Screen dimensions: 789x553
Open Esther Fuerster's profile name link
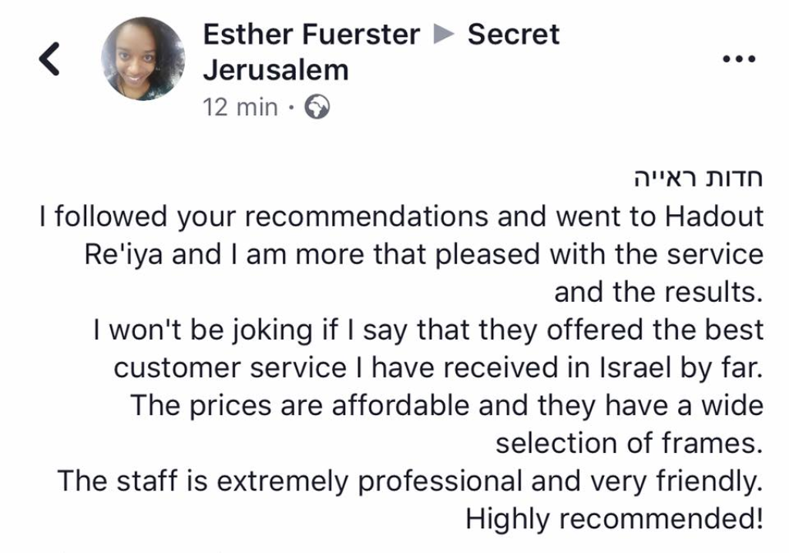coord(311,35)
